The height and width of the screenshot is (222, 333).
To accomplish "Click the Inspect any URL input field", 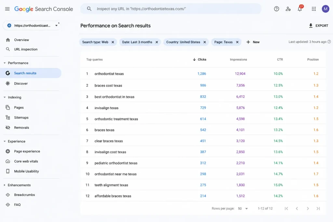I will coord(171,9).
